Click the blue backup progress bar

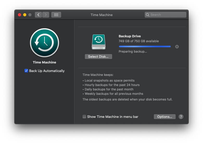[x=145, y=47]
